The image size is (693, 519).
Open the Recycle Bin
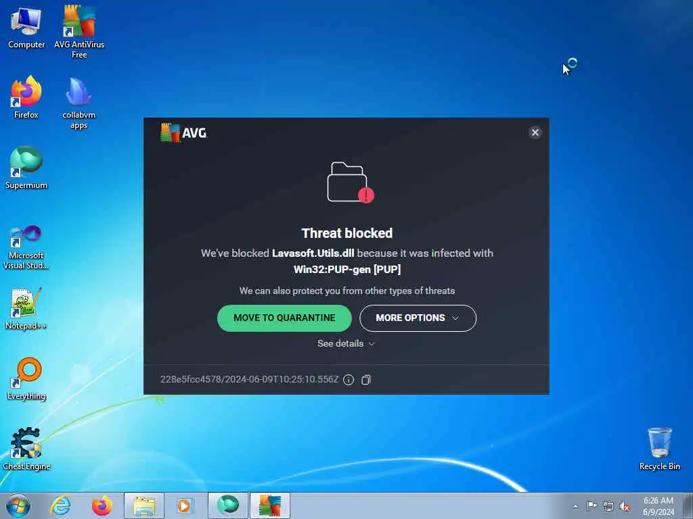[659, 449]
